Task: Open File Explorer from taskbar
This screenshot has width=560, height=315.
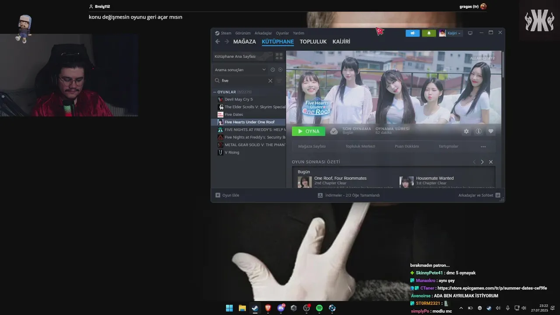Action: 242,308
